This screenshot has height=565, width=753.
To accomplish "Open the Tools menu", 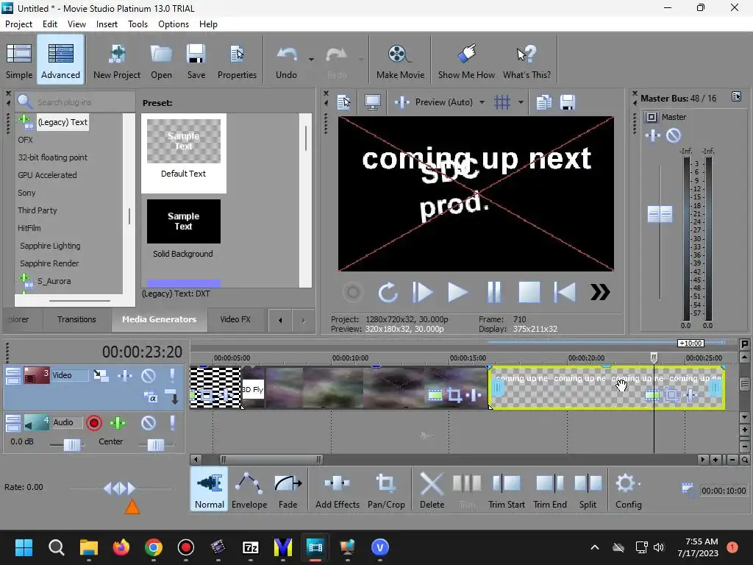I will tap(138, 24).
